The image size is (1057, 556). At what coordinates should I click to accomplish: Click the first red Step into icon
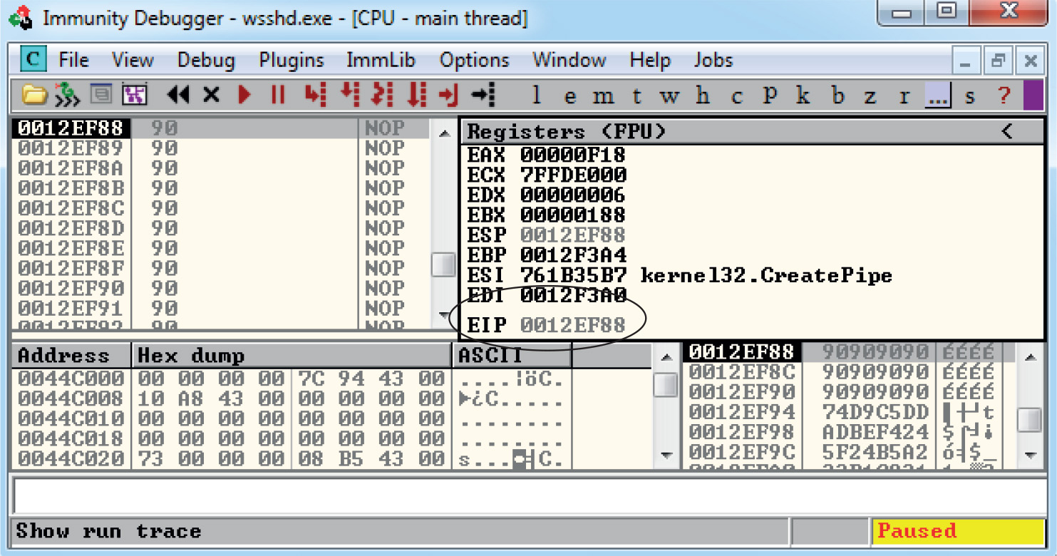[313, 95]
